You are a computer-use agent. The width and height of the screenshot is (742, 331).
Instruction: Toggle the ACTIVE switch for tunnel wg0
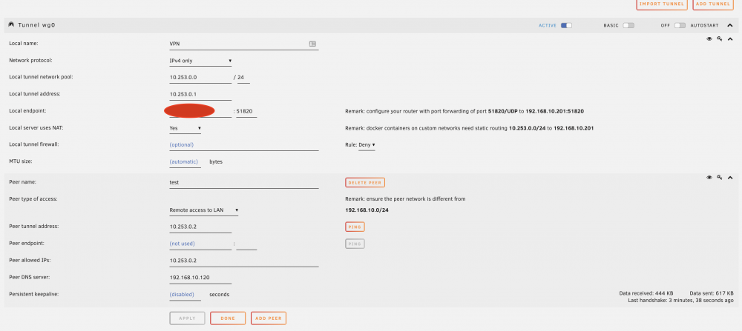[x=566, y=25]
